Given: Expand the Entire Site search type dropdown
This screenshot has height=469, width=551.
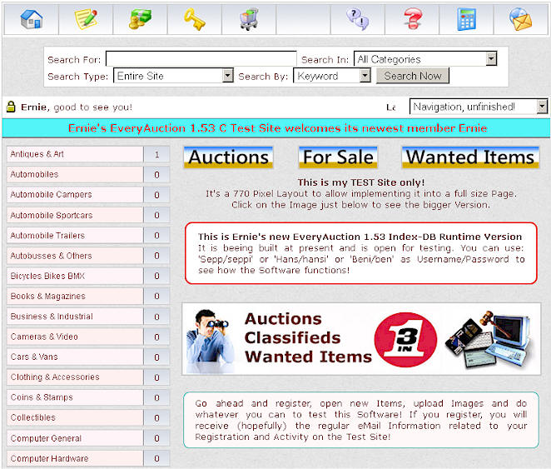Looking at the screenshot, I should [x=173, y=75].
